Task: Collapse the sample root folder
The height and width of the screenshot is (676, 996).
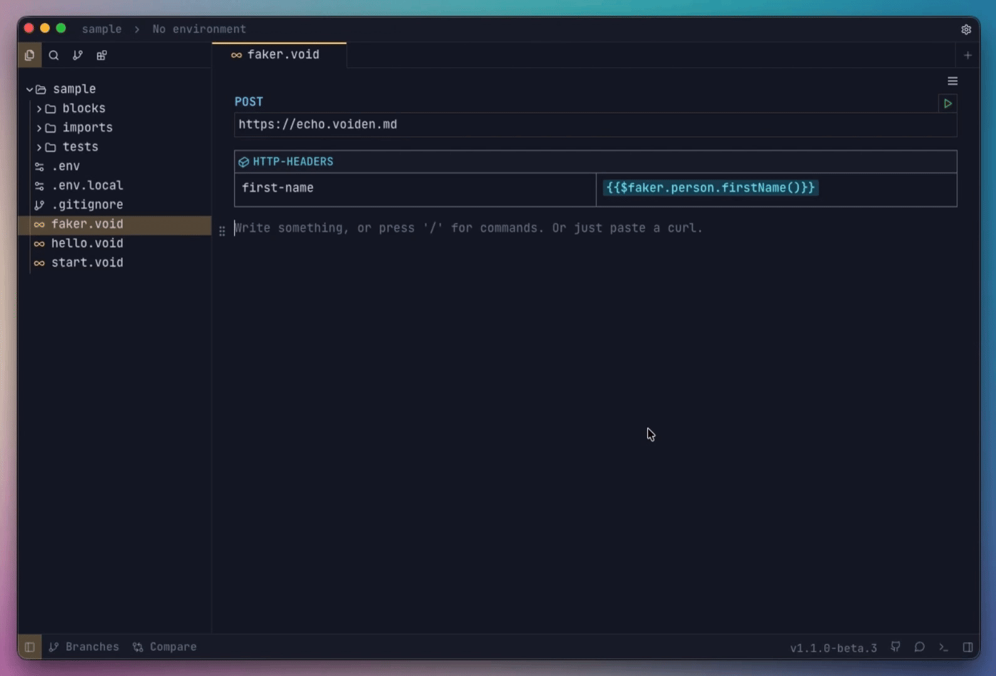Action: point(29,90)
